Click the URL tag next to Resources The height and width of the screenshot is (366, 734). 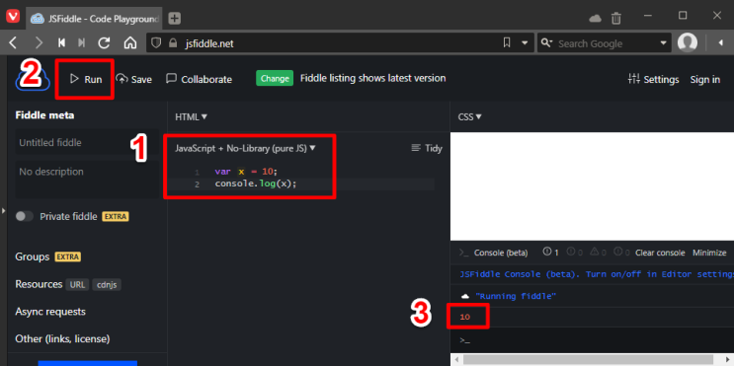(77, 285)
